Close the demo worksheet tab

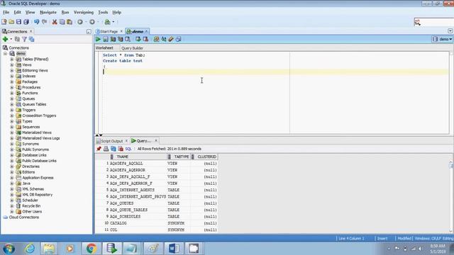coord(147,31)
